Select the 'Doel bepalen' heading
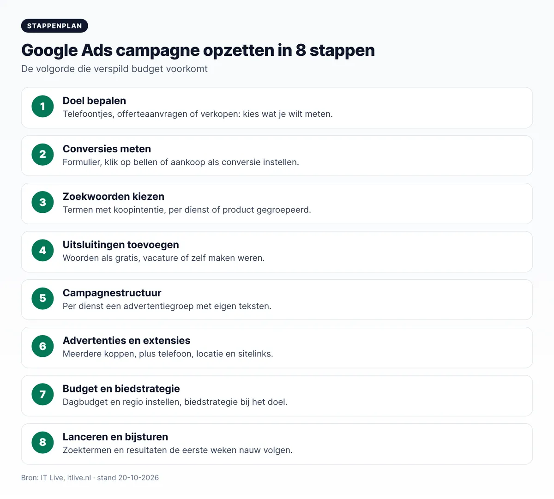The height and width of the screenshot is (499, 554). point(94,101)
